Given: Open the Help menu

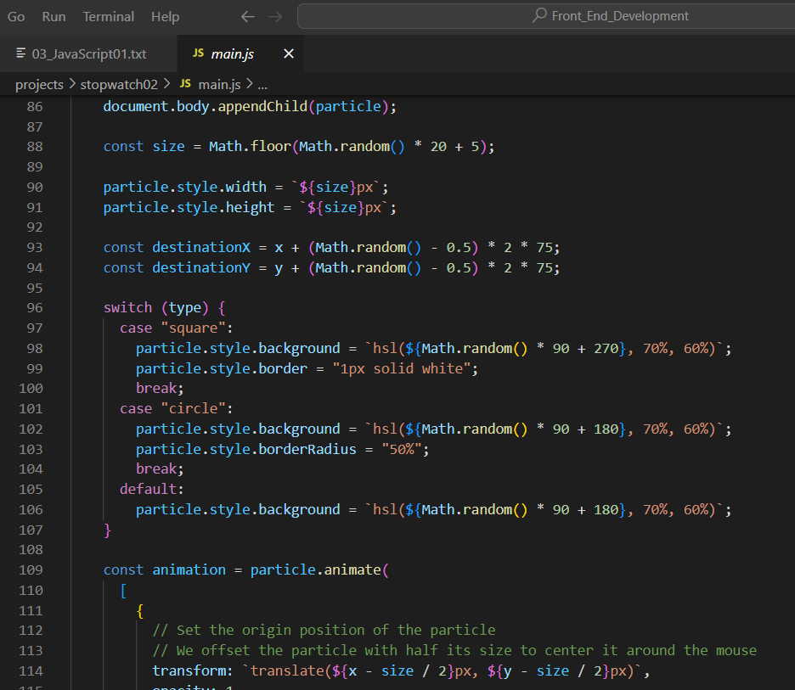Looking at the screenshot, I should tap(166, 17).
